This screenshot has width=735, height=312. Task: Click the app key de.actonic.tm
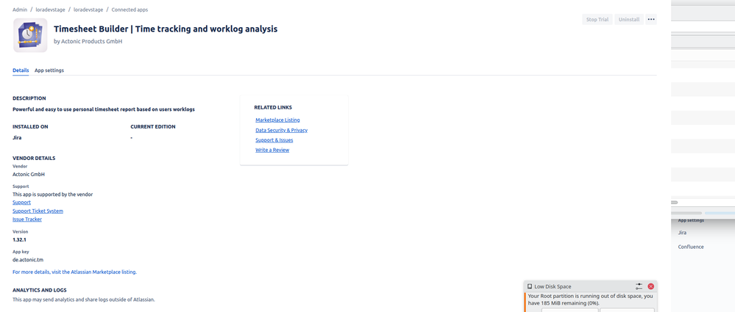(28, 260)
